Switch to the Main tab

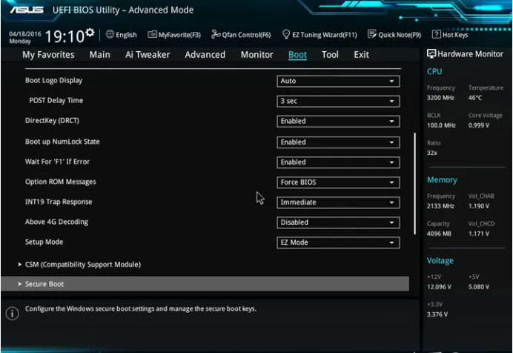(100, 55)
